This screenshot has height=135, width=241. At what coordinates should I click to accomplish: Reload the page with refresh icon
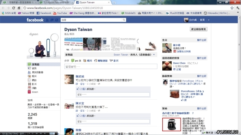tap(14, 8)
